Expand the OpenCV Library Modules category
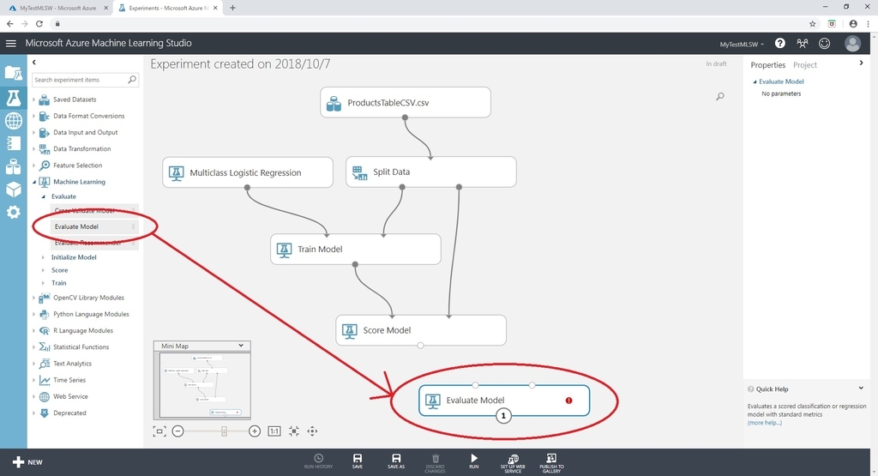The image size is (878, 476). (x=33, y=298)
